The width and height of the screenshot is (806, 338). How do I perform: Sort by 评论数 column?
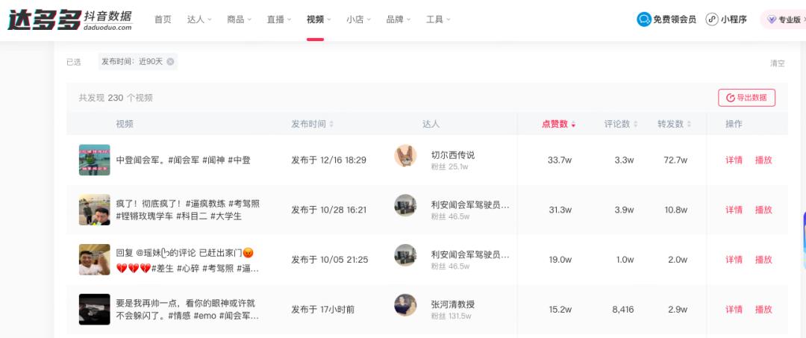point(620,124)
